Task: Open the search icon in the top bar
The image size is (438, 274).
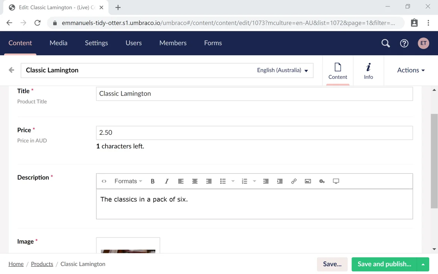Action: pos(385,43)
